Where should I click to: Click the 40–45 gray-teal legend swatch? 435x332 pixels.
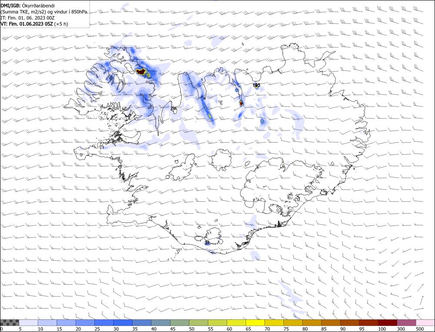(x=161, y=322)
